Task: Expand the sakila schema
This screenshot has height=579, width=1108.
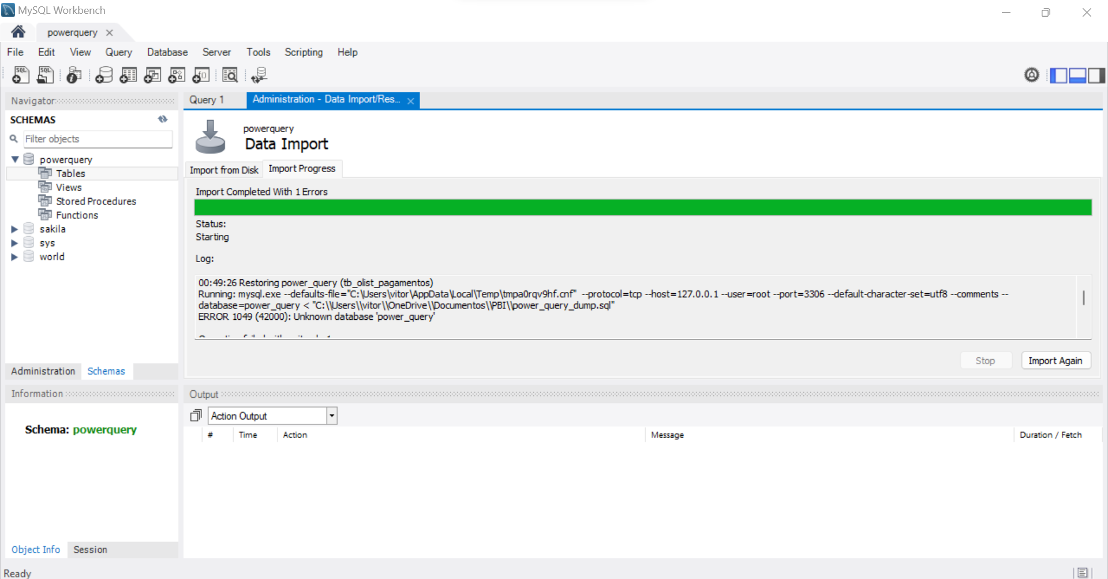Action: pos(15,229)
